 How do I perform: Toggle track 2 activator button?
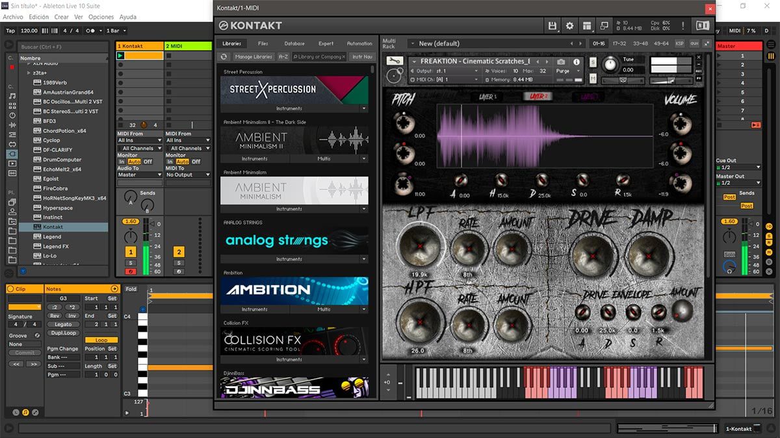(179, 252)
